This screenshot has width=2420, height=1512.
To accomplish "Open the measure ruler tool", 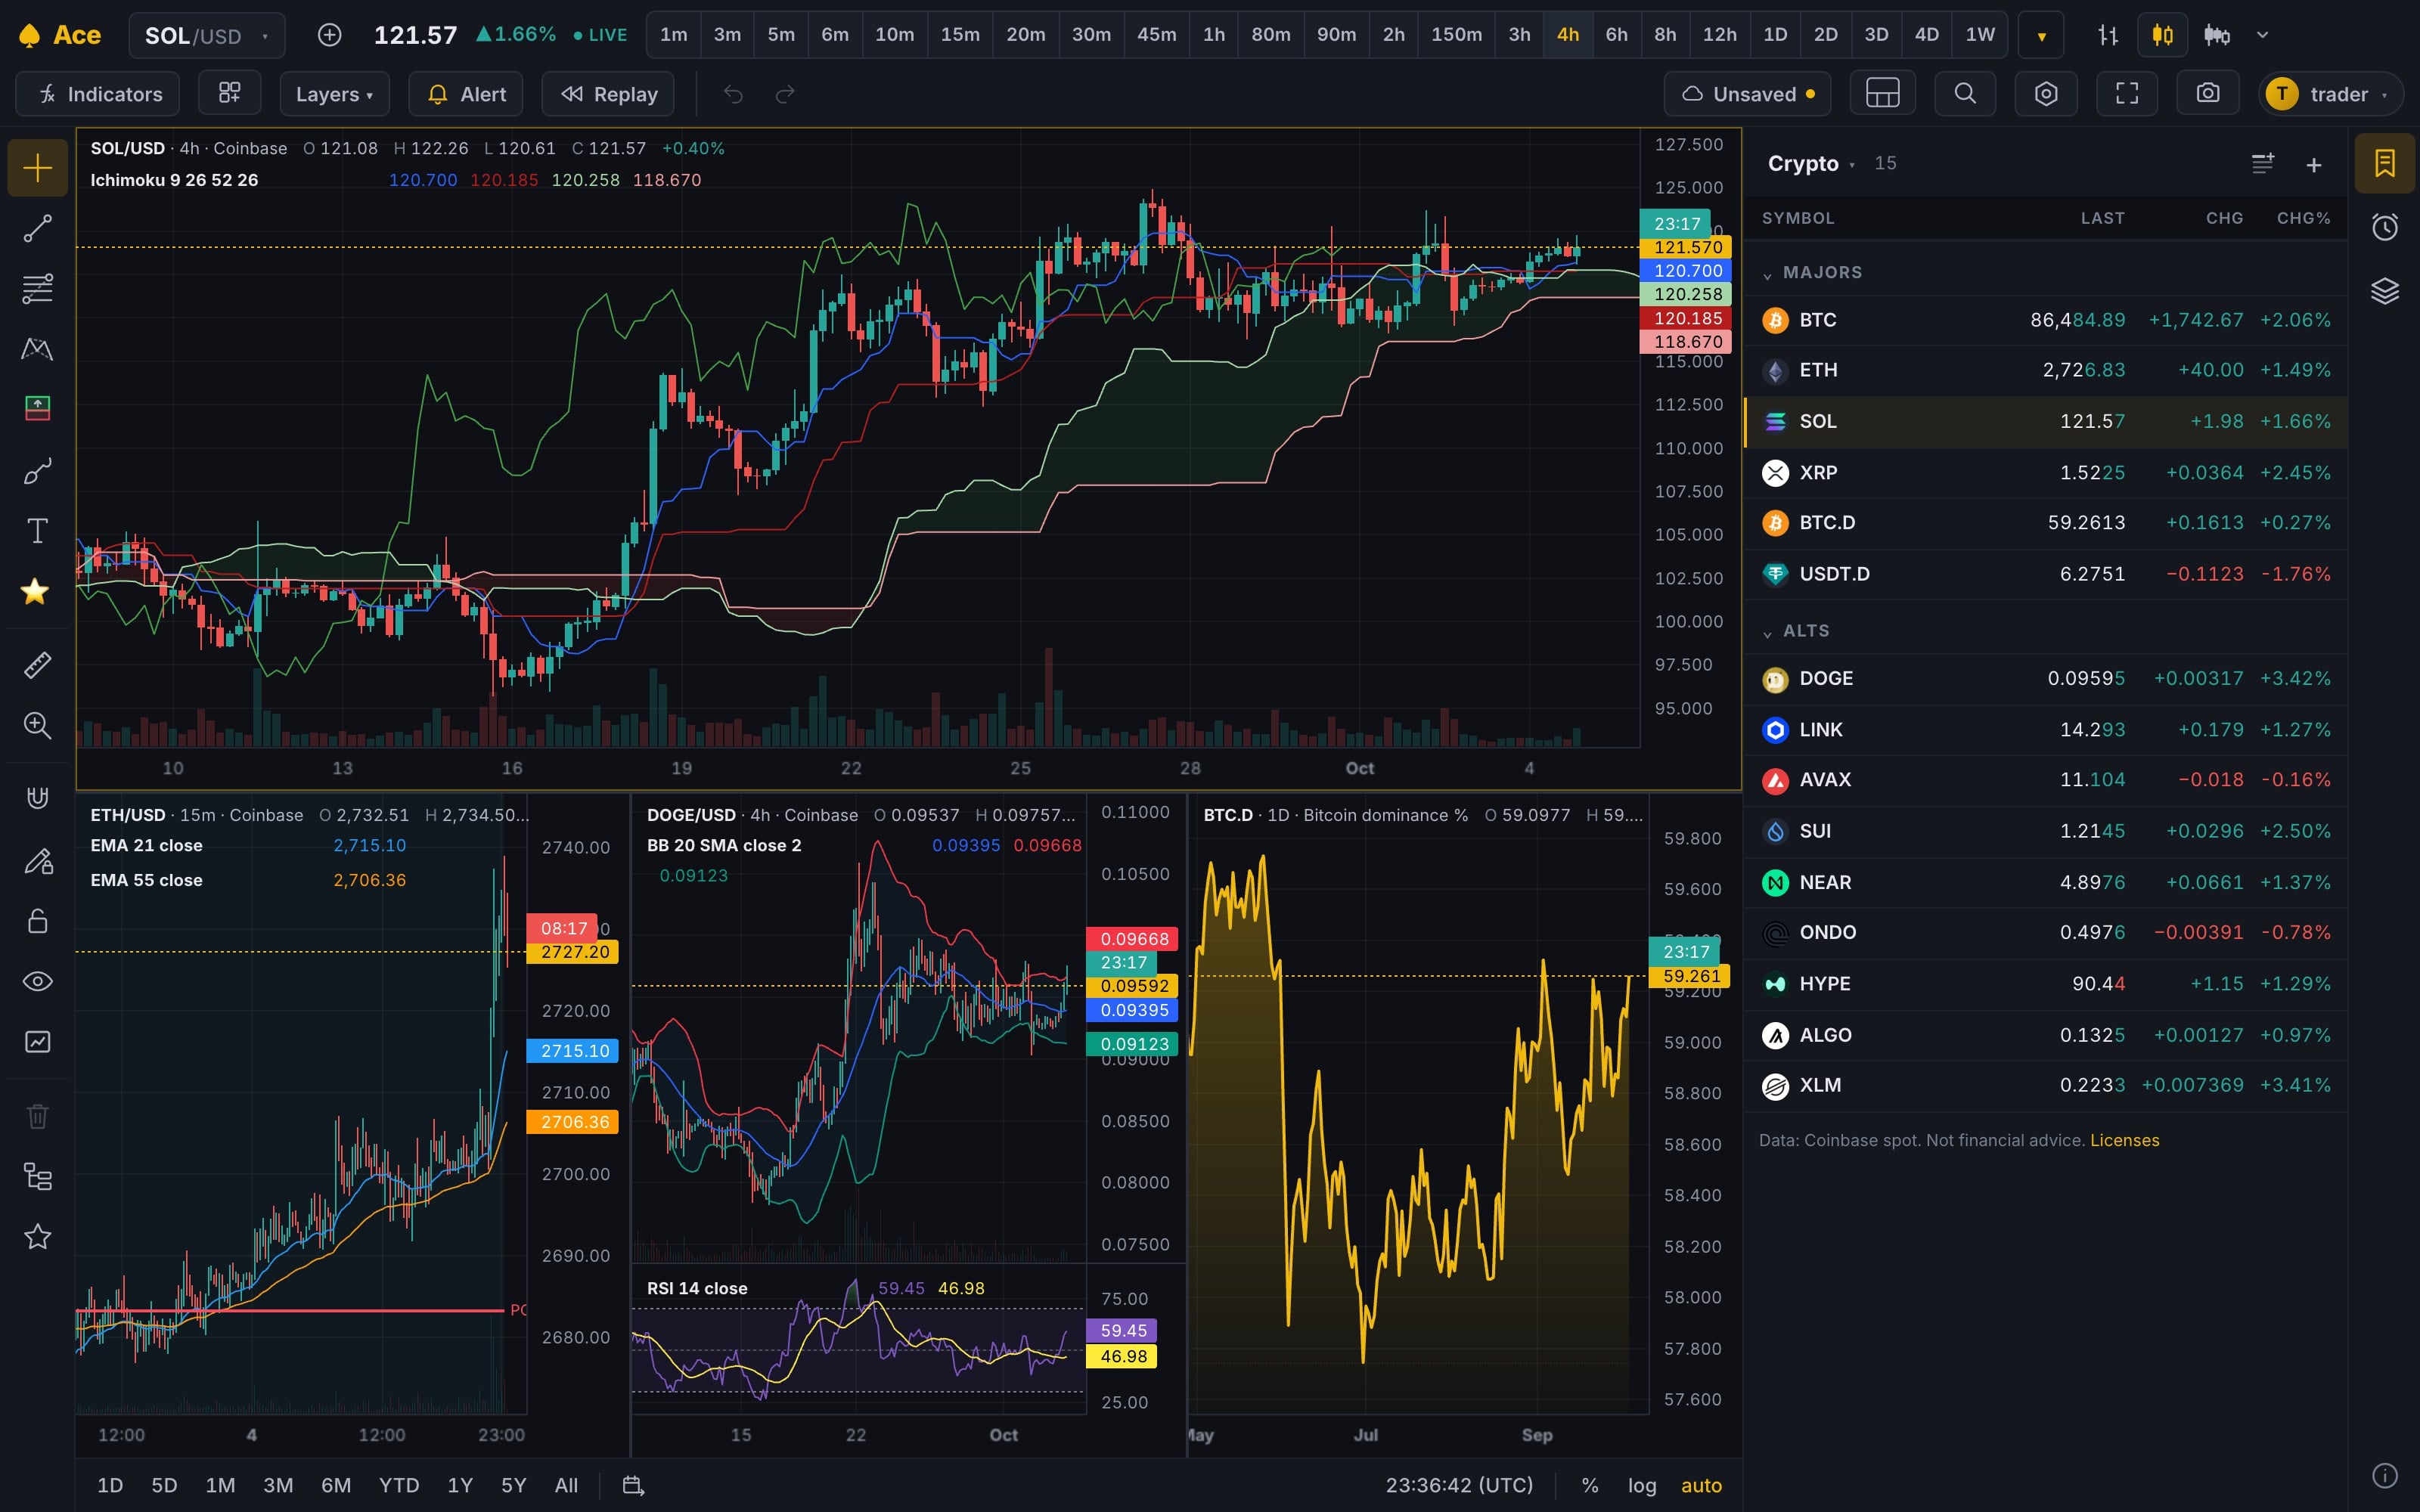I will pyautogui.click(x=37, y=665).
